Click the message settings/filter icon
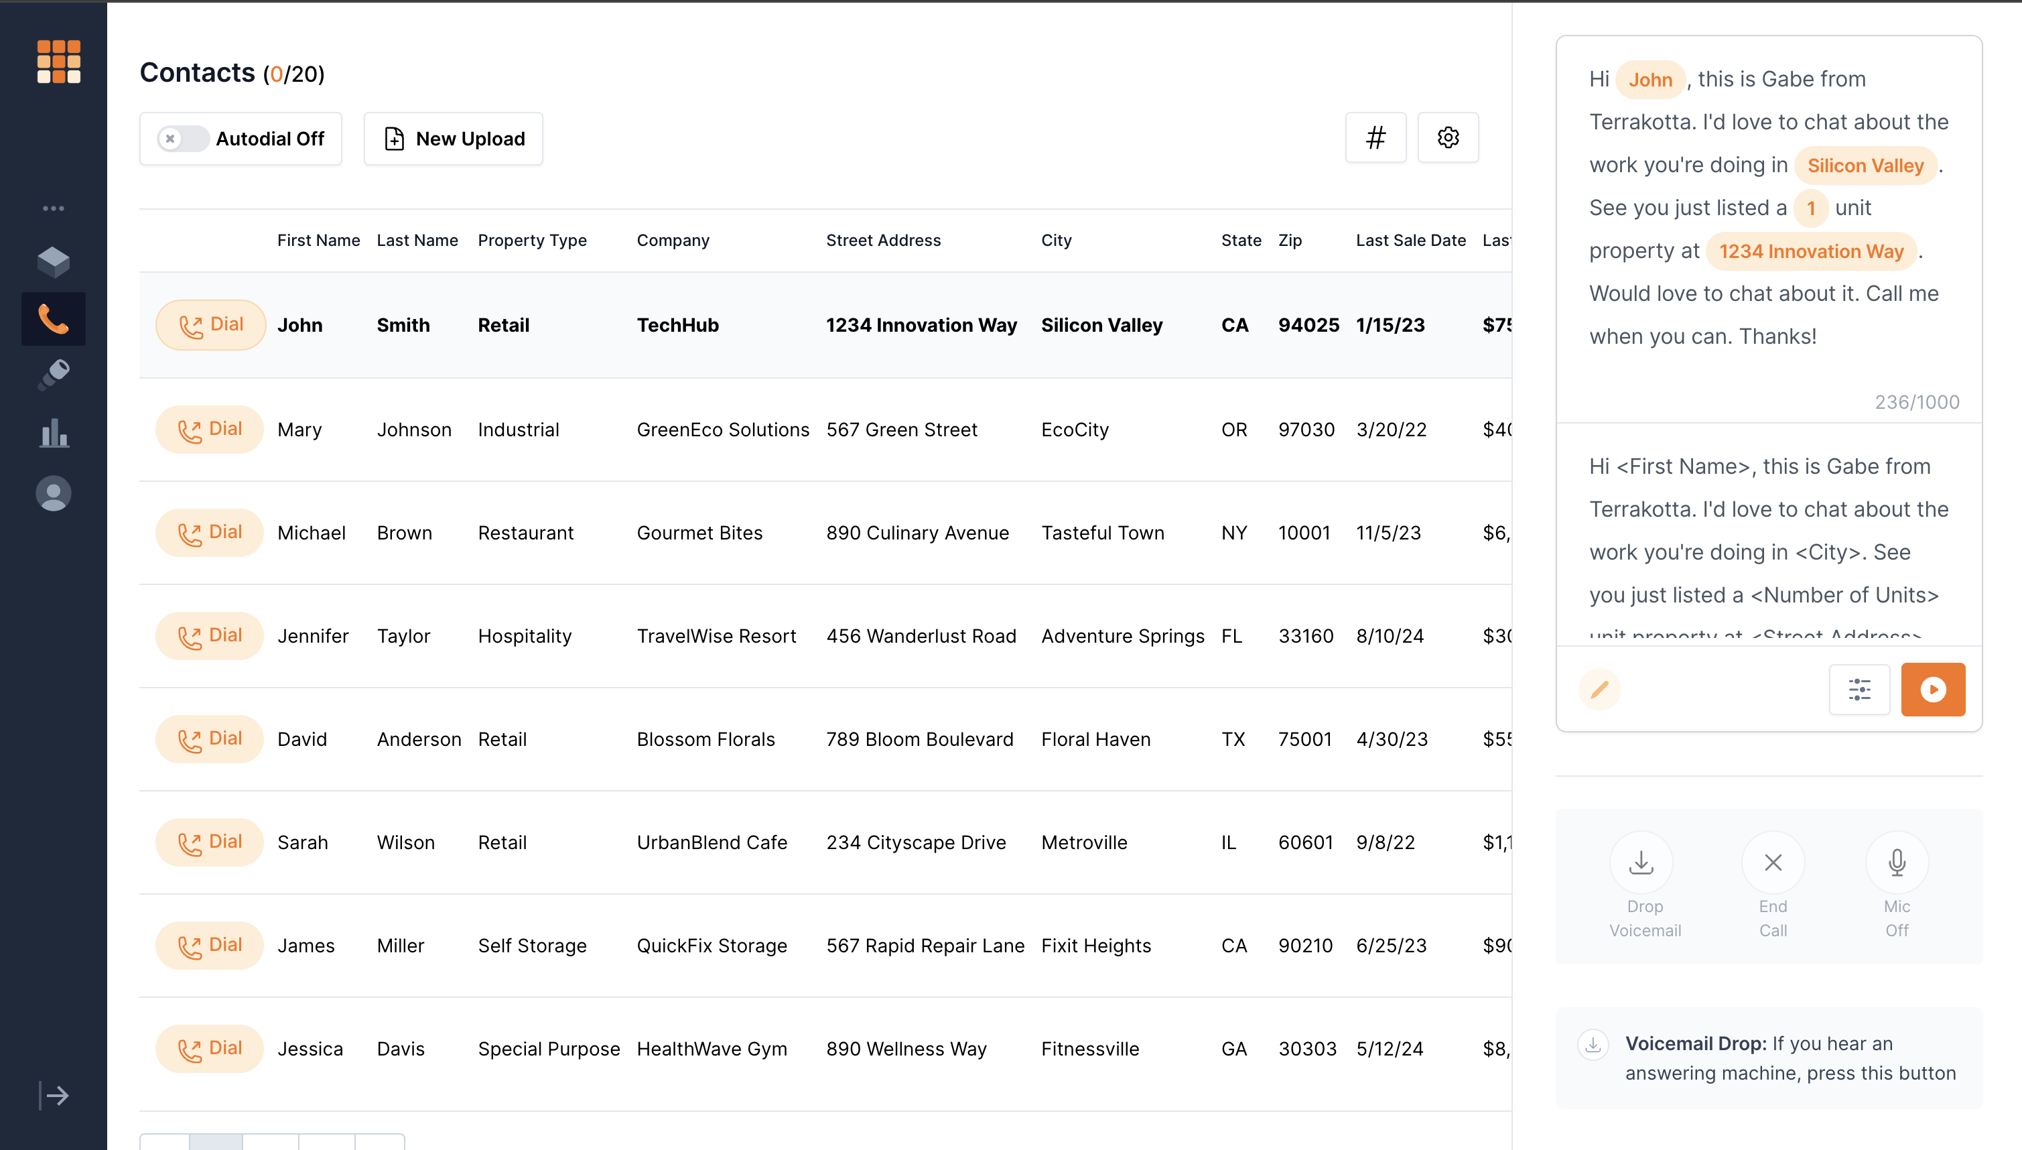Image resolution: width=2022 pixels, height=1150 pixels. click(1859, 689)
